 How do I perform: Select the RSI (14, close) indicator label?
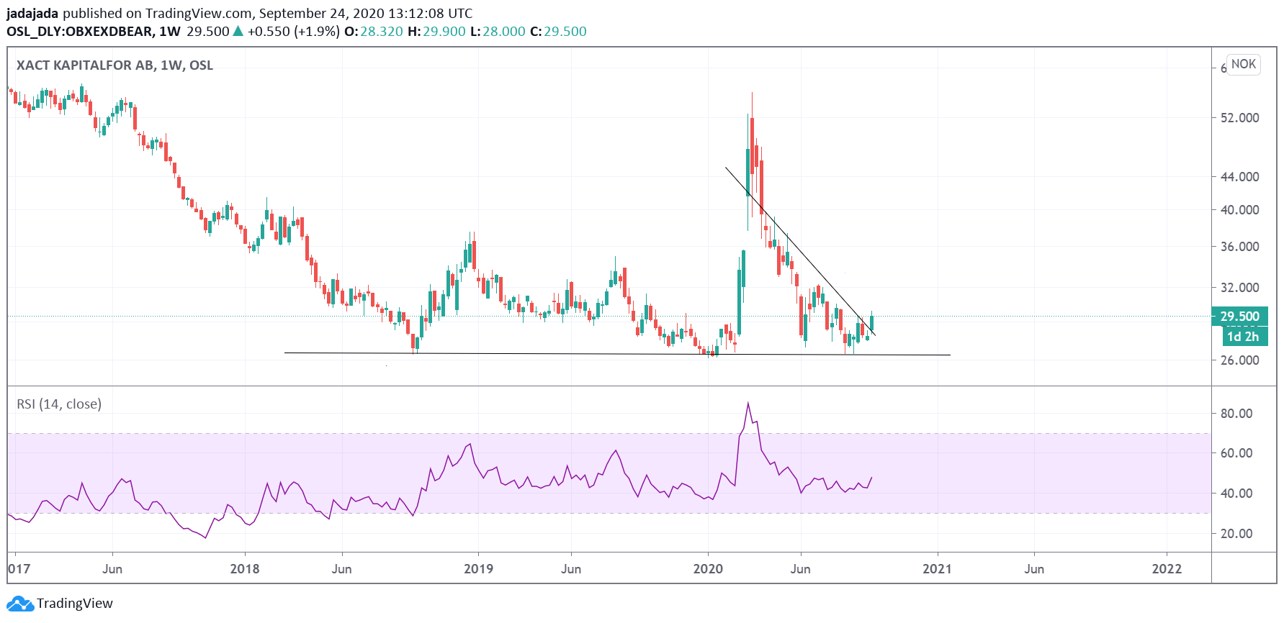point(59,404)
